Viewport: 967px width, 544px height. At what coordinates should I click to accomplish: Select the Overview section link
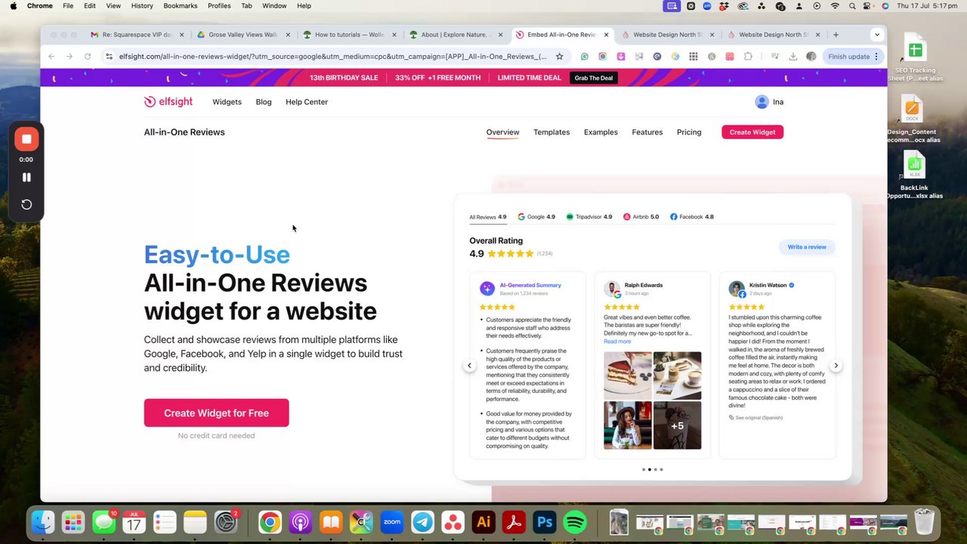coord(502,132)
